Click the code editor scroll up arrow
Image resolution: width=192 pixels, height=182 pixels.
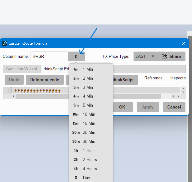183,89
